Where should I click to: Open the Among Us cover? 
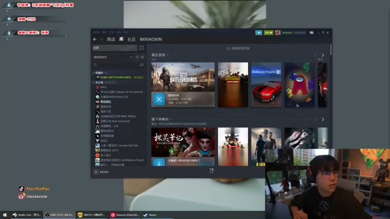click(299, 85)
